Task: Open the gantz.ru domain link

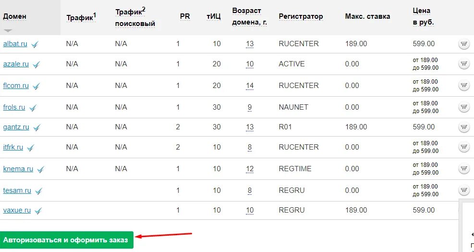Action: (16, 127)
